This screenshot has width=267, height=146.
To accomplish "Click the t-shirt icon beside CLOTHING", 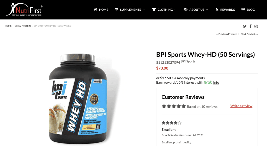I will 154,9.
